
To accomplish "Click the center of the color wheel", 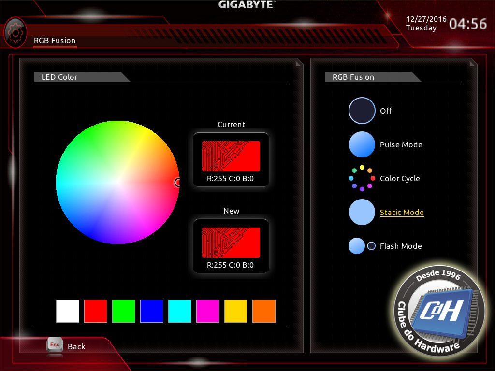I will pos(118,182).
